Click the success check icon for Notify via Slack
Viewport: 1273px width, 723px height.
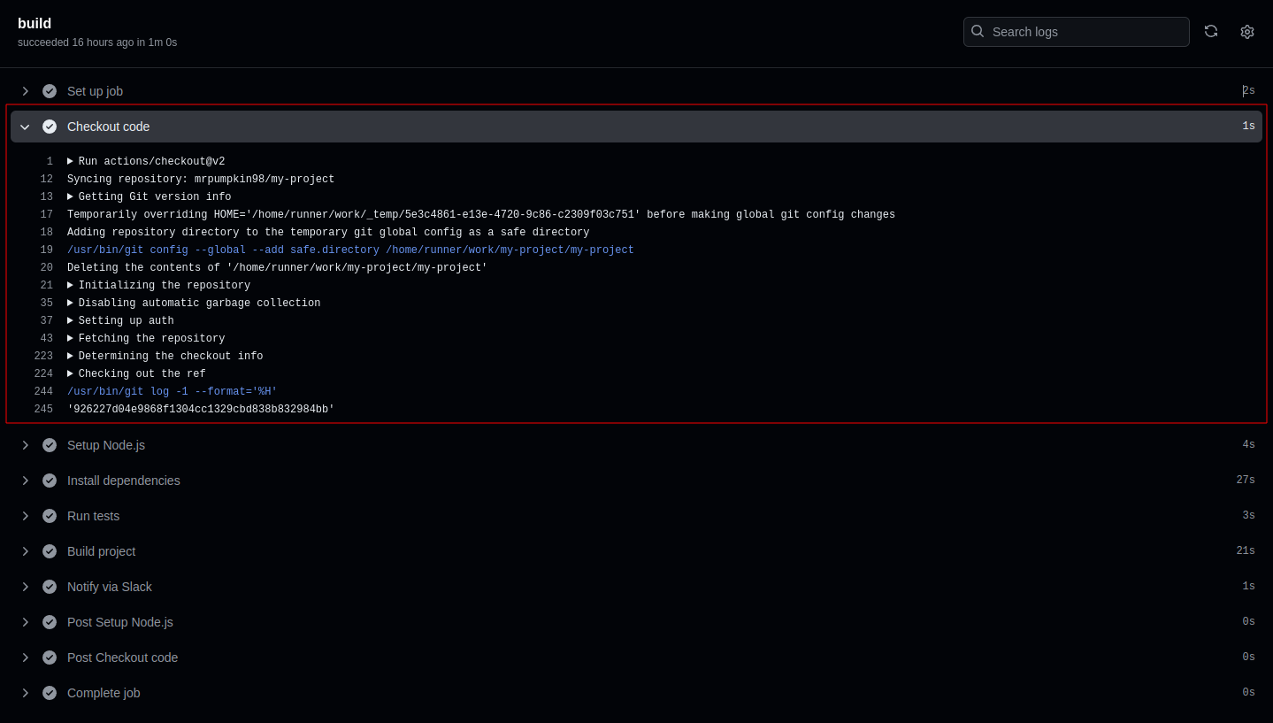click(50, 587)
